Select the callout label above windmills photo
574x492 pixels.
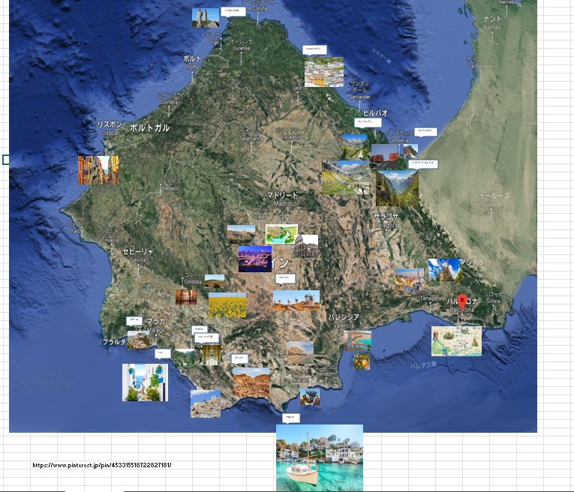point(286,278)
